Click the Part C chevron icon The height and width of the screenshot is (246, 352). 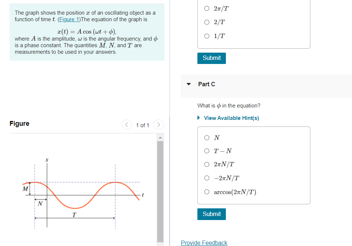coord(189,84)
